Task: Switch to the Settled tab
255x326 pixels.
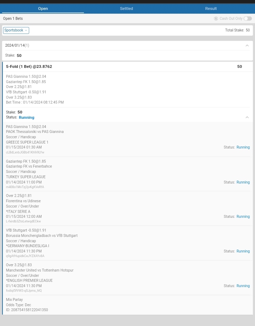Action: [126, 8]
